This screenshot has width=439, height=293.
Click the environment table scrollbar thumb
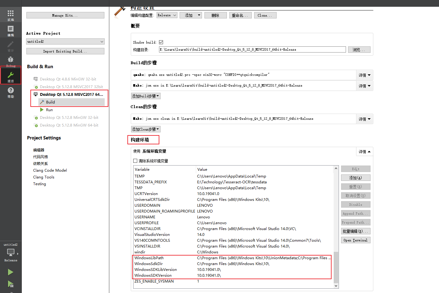pyautogui.click(x=336, y=267)
